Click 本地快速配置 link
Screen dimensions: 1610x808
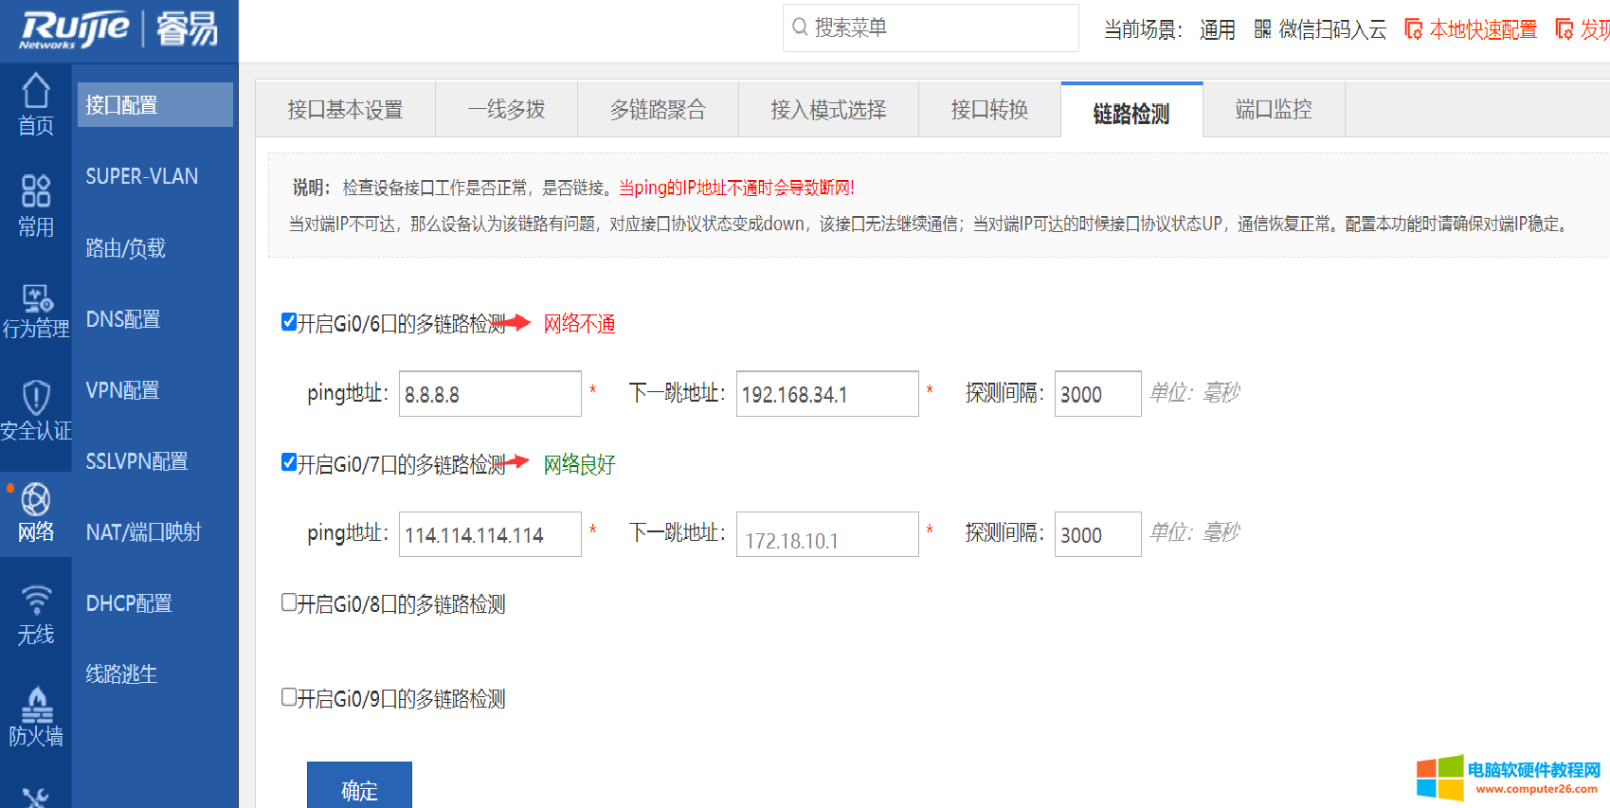pyautogui.click(x=1483, y=29)
